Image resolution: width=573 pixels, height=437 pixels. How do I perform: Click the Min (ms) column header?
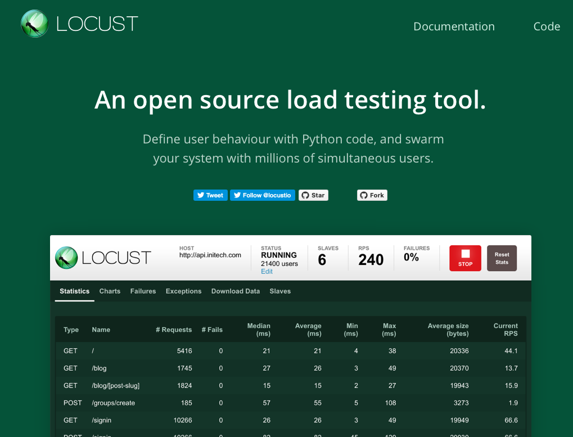351,330
